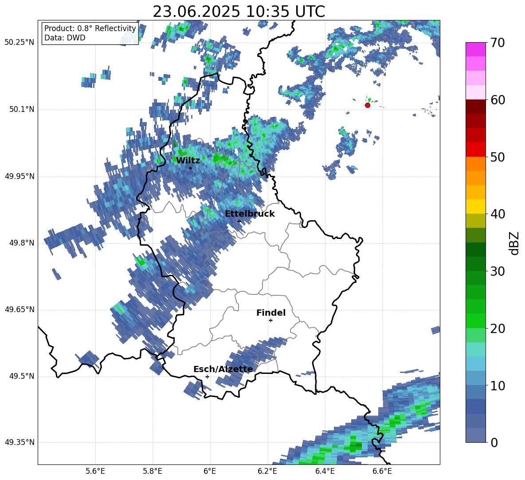Click the 6.4°E longitude label
This screenshot has width=525, height=480.
tap(325, 471)
